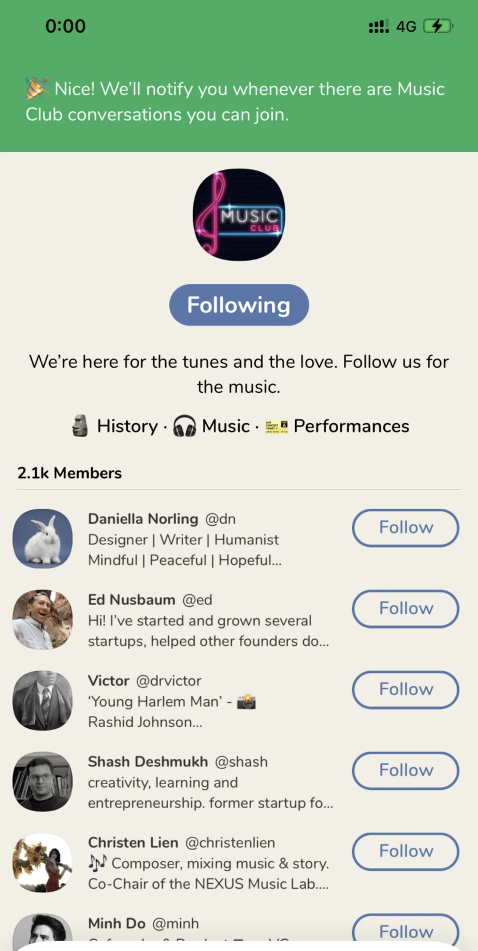Follow Ed Nusbaum
The height and width of the screenshot is (951, 478).
pos(405,609)
